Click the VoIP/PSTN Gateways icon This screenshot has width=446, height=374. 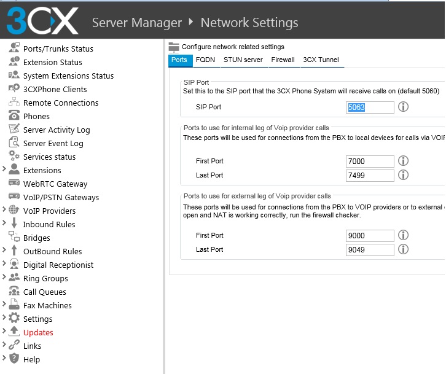coord(14,196)
